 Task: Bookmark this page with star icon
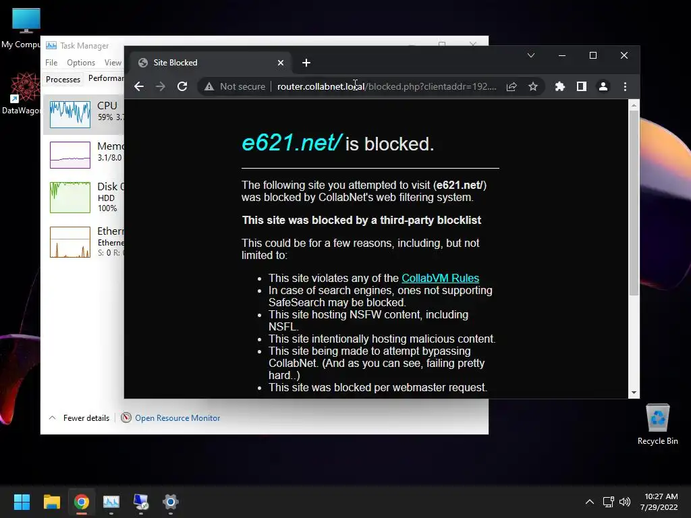coord(533,86)
